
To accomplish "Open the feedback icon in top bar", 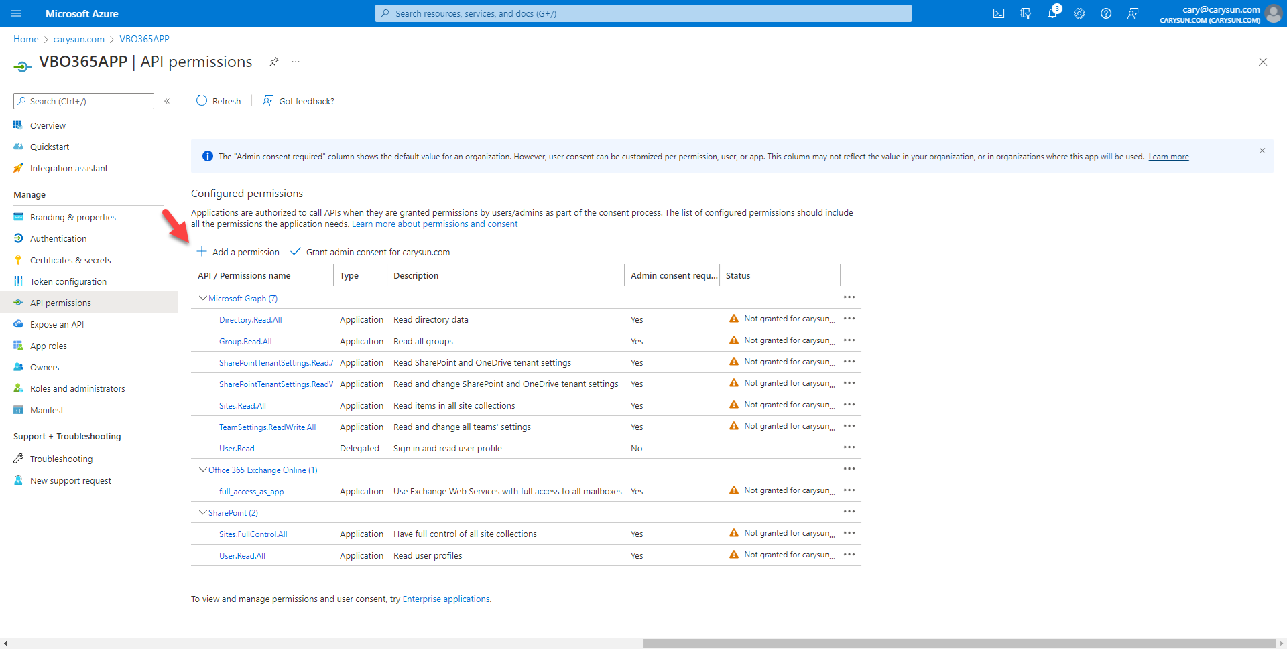I will [x=1133, y=13].
